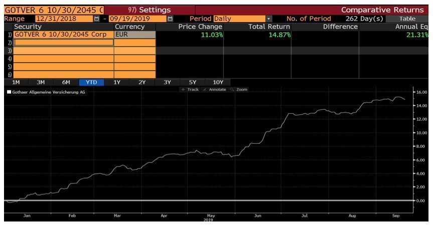Click the empty security field in row 5
The image size is (433, 225).
coord(64,67)
